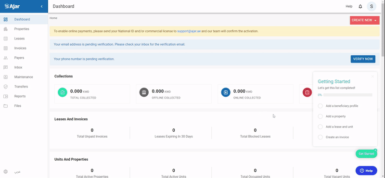Screen dimensions: 385x178
Task: Open the user avatar S menu
Action: pyautogui.click(x=372, y=6)
